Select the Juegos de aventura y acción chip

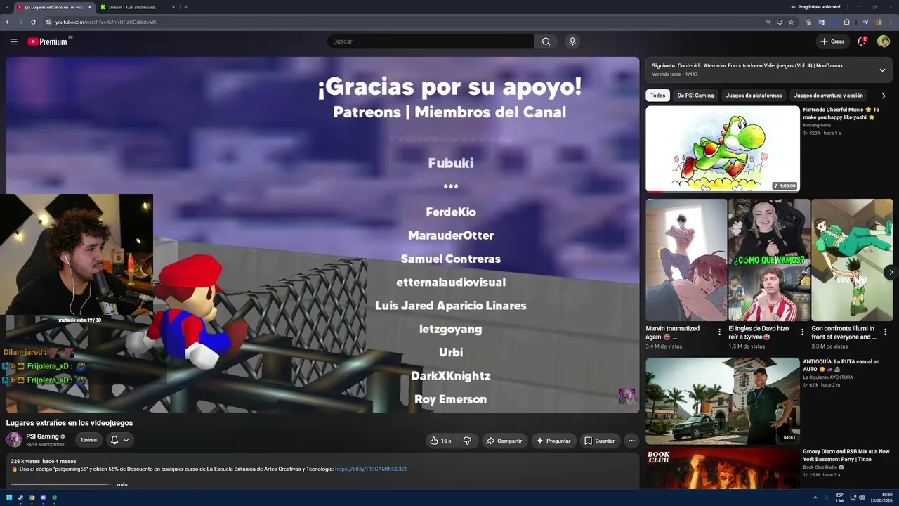pos(828,96)
